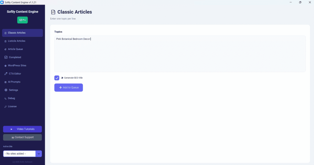Click the green Pro badge
314x165 pixels.
point(22,20)
